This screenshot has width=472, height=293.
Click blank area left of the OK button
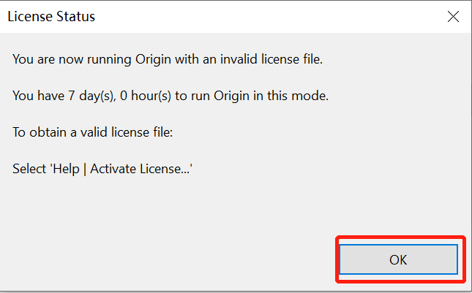point(183,259)
